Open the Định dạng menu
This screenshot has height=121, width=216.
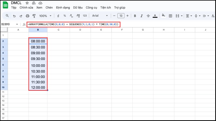[x=63, y=8]
